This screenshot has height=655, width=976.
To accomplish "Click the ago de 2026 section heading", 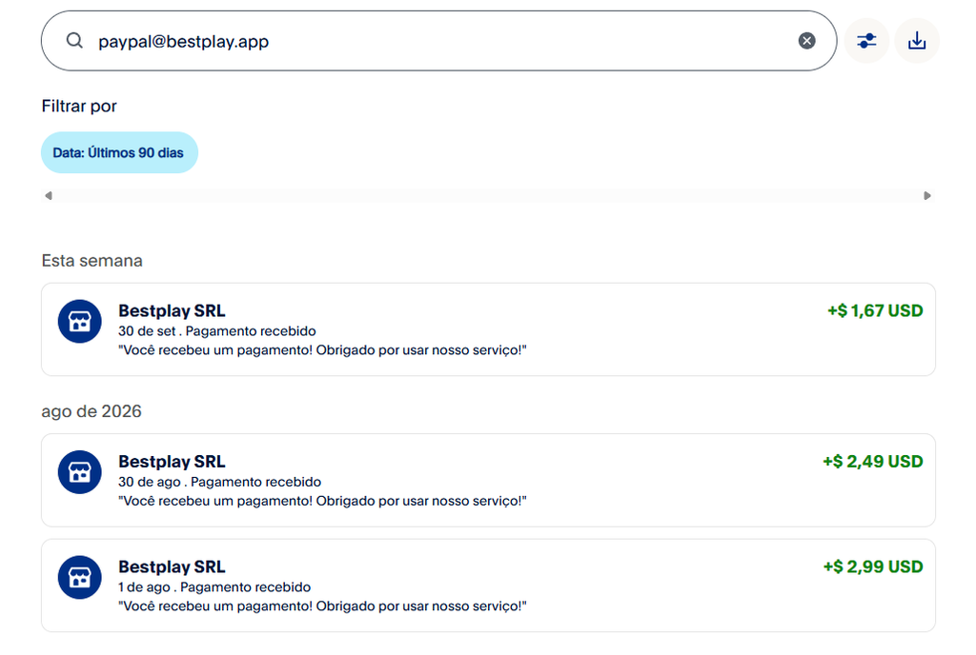I will point(91,411).
